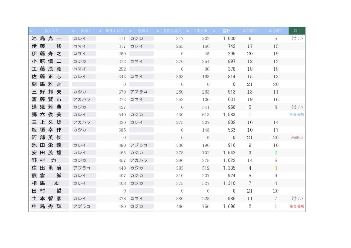
Task: Open empty 魚種2 field for 伊藤寿之
Action: coord(141,54)
